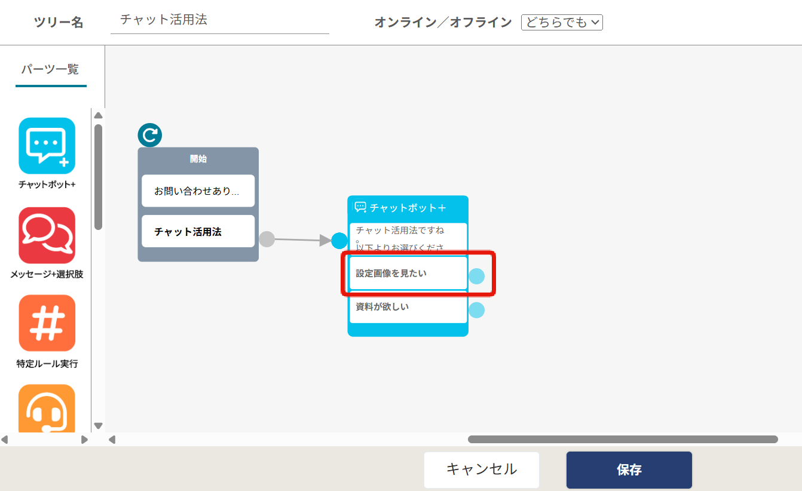
Task: Select the 設定画像を見たい option
Action: tap(408, 274)
